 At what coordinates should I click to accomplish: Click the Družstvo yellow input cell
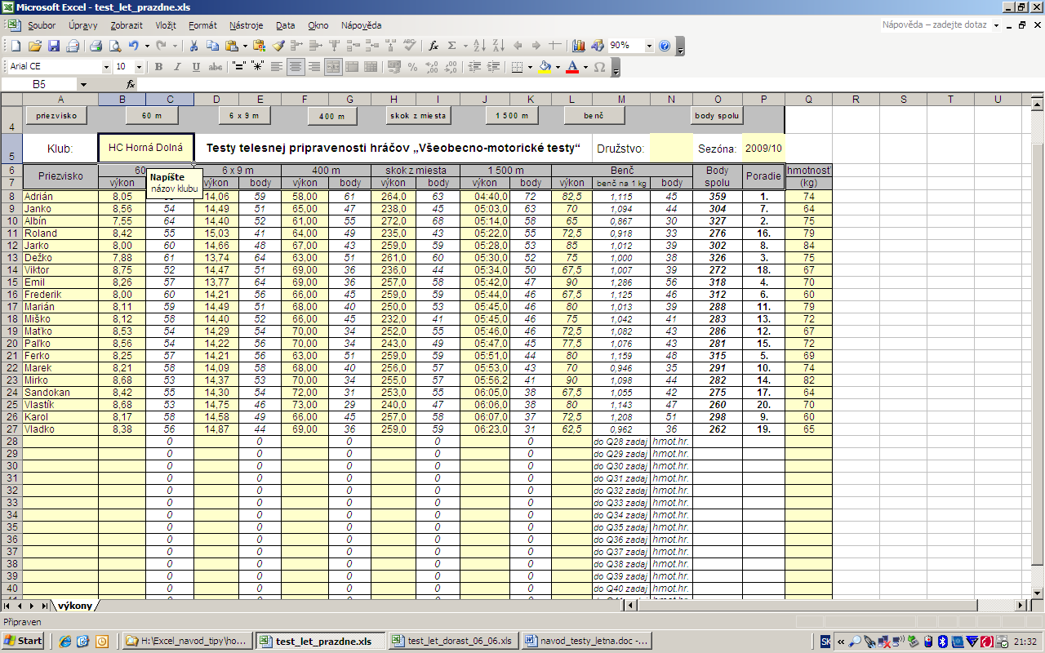point(671,149)
